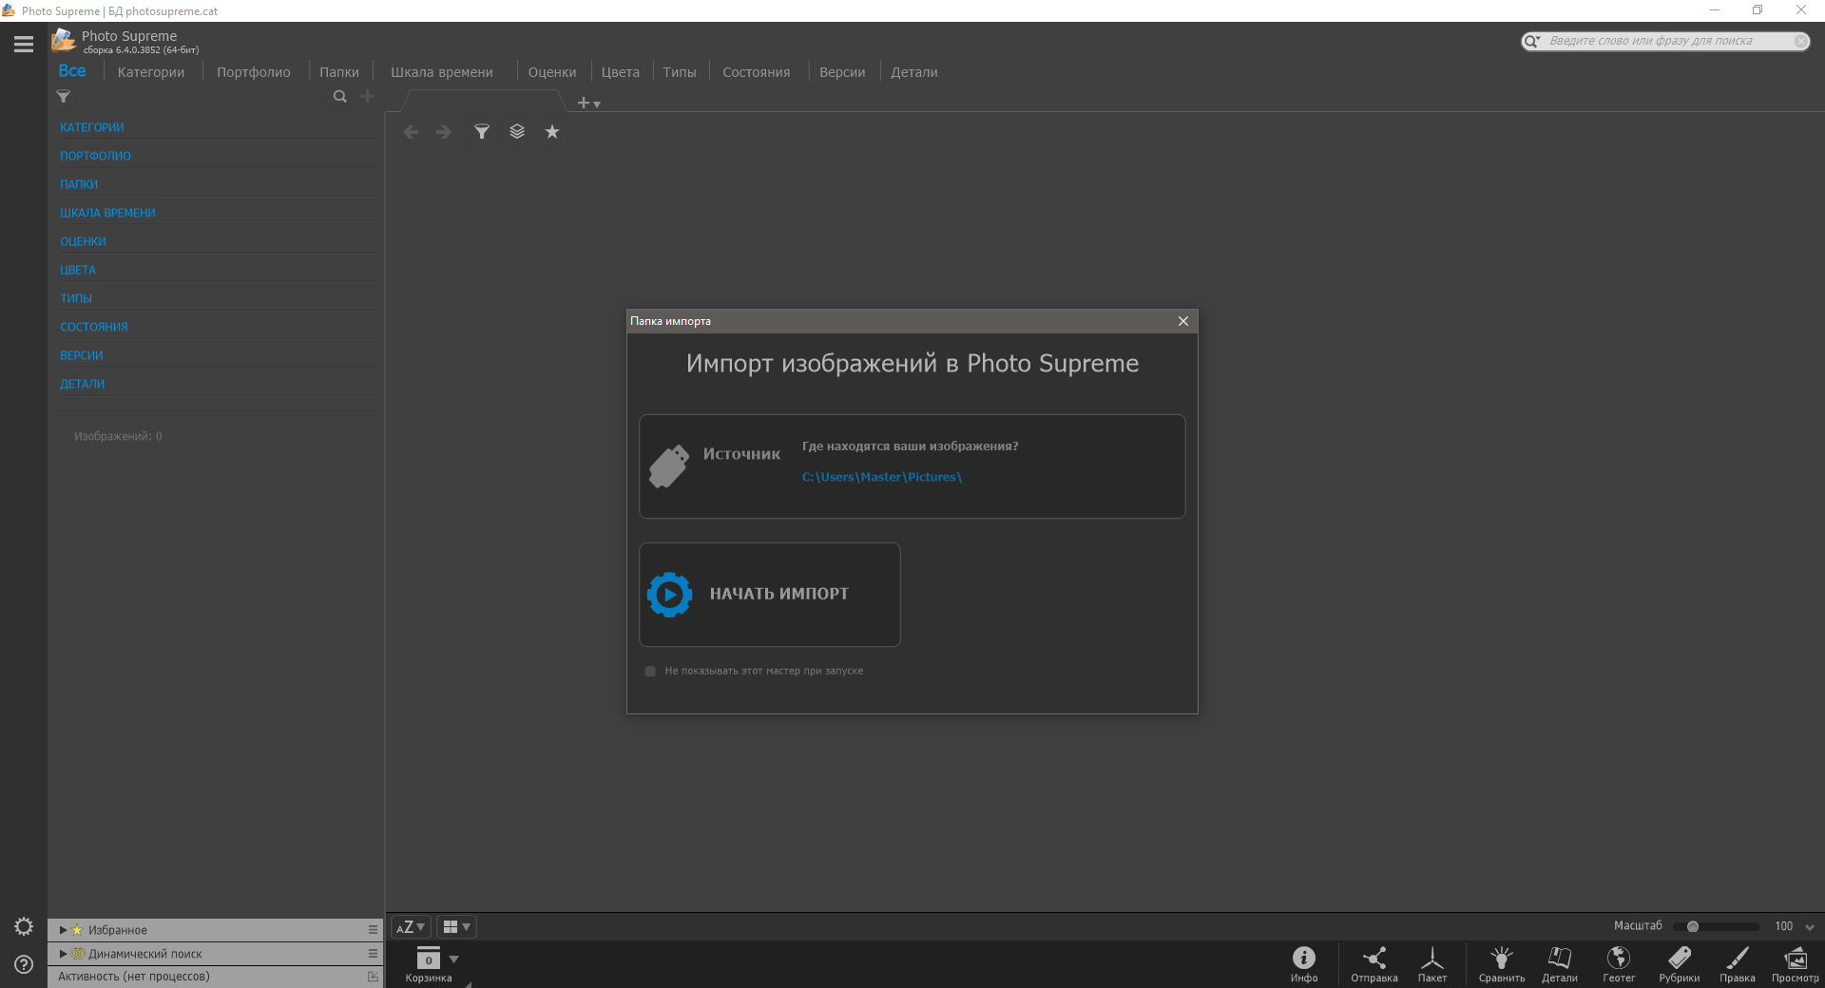The height and width of the screenshot is (988, 1825).
Task: Open a new tab with the plus
Action: pos(583,103)
